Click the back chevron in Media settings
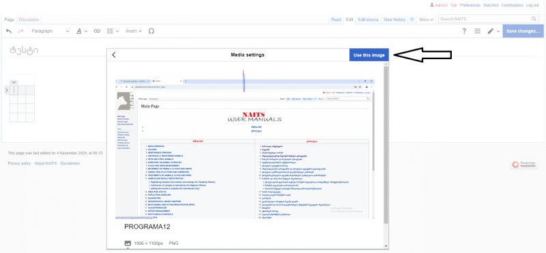This screenshot has width=546, height=253. pyautogui.click(x=113, y=55)
